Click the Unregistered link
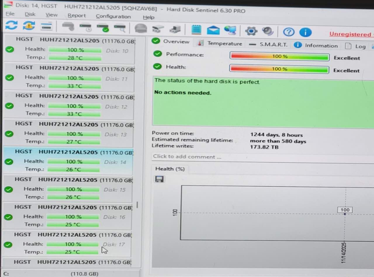The width and height of the screenshot is (374, 277). click(x=350, y=34)
